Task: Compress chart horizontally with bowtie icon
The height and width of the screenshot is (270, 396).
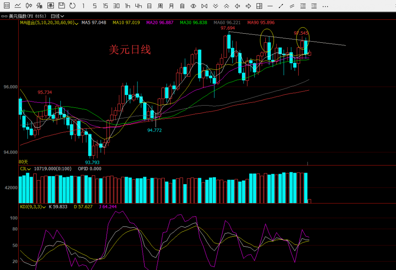Action: click(x=204, y=6)
